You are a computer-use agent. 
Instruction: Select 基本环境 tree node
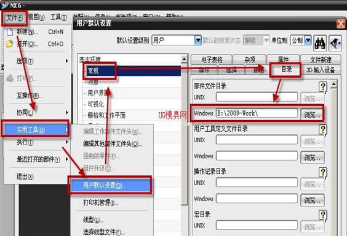pos(90,59)
